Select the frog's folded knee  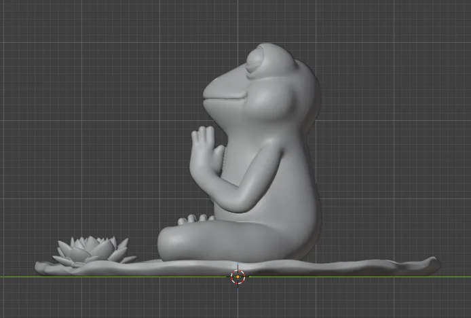point(171,243)
